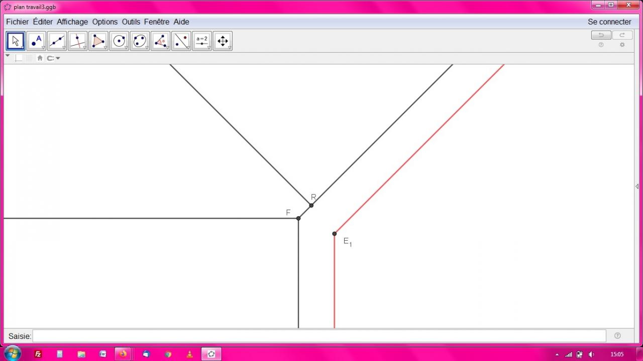Click Se connecter to sign in
Viewport: 643px width, 361px height.
(x=609, y=22)
